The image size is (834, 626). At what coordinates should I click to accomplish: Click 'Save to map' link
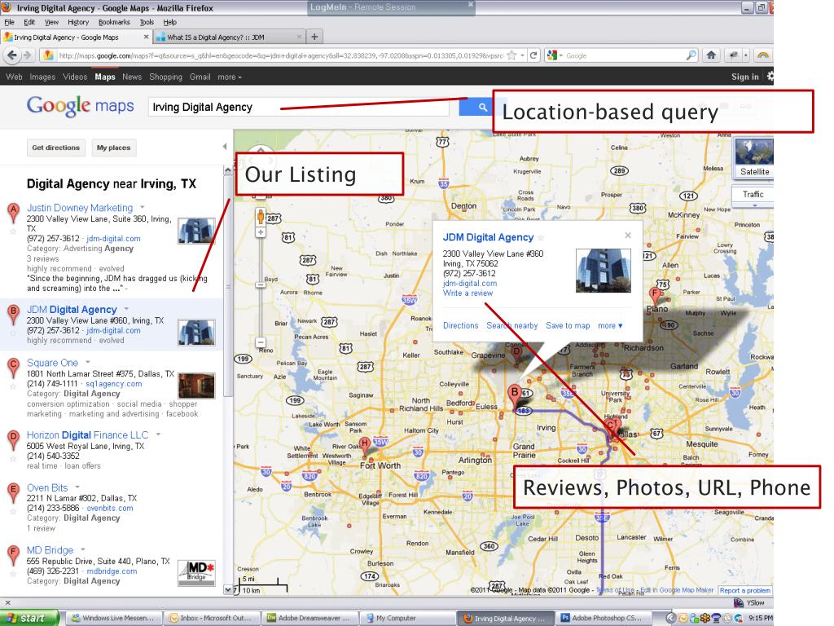tap(568, 326)
